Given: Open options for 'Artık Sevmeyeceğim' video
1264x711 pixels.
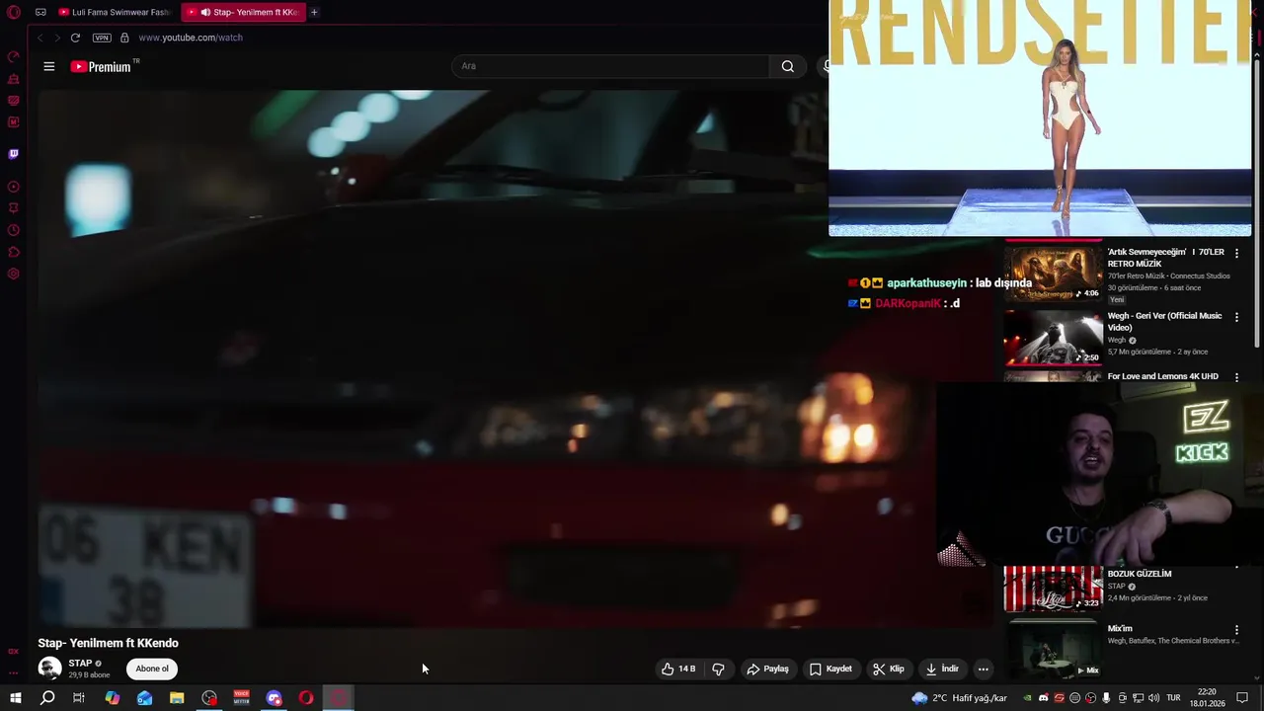Looking at the screenshot, I should [x=1236, y=254].
